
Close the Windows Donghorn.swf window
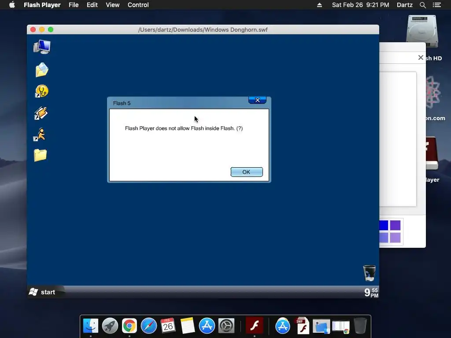(x=33, y=29)
